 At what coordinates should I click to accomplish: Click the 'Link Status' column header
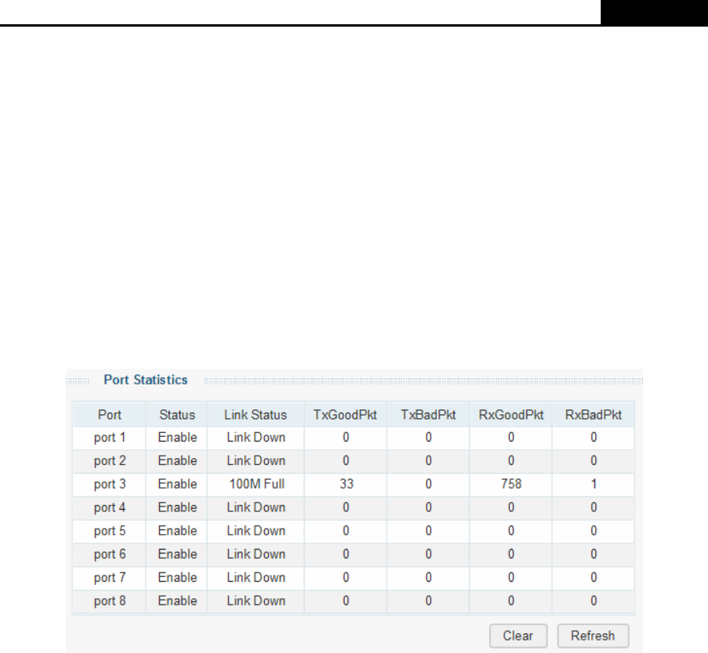click(256, 415)
